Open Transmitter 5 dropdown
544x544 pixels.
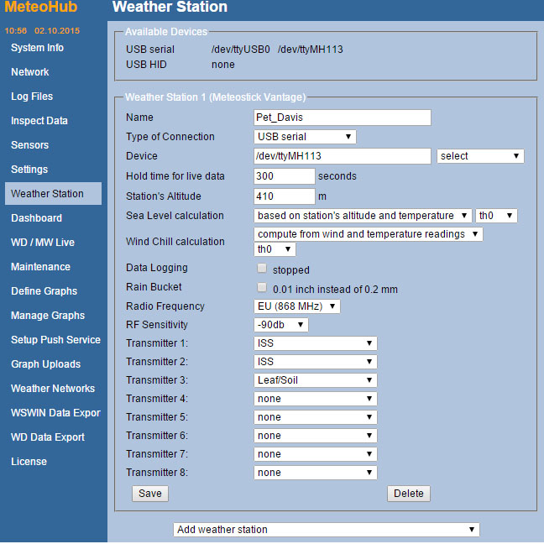316,416
